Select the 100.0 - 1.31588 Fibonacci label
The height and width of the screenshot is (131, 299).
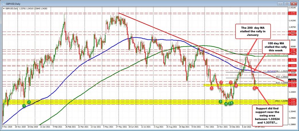[x=282, y=101]
